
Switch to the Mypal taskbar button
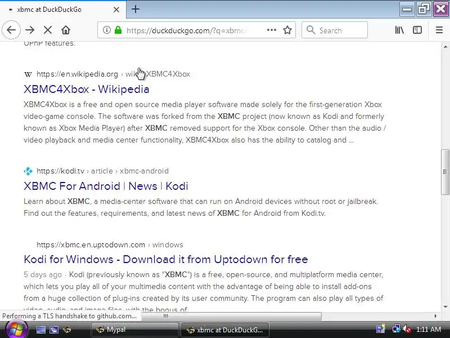click(135, 330)
